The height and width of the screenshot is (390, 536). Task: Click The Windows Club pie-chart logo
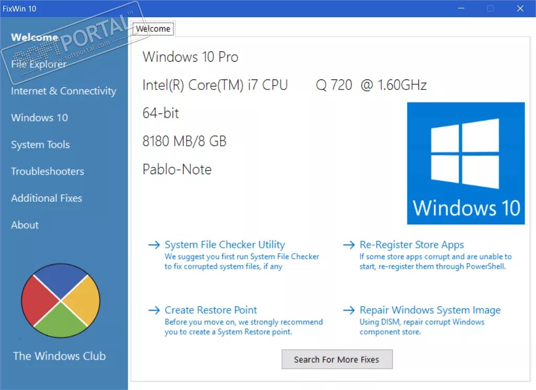tap(61, 301)
